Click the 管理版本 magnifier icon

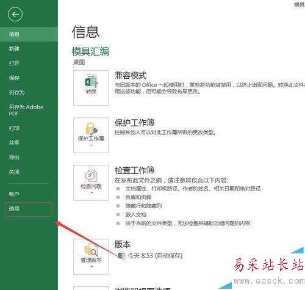click(91, 250)
